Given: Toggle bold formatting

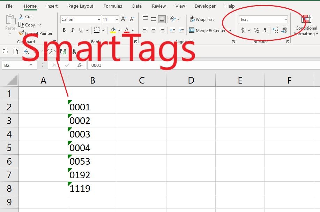Looking at the screenshot, I should pos(64,30).
